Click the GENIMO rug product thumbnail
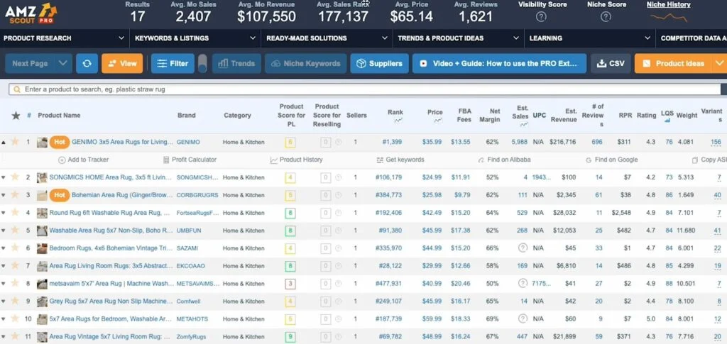Viewport: 727px width, 344px height. (x=42, y=142)
